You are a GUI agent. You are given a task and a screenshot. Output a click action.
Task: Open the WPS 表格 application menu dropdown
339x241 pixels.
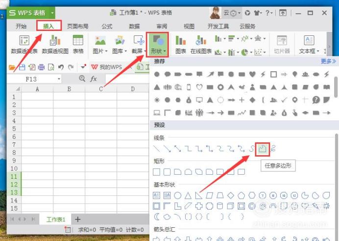[x=52, y=13]
